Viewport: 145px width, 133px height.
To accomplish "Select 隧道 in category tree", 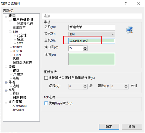I will (20, 39).
